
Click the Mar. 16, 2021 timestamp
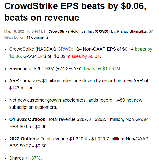(x=25, y=31)
